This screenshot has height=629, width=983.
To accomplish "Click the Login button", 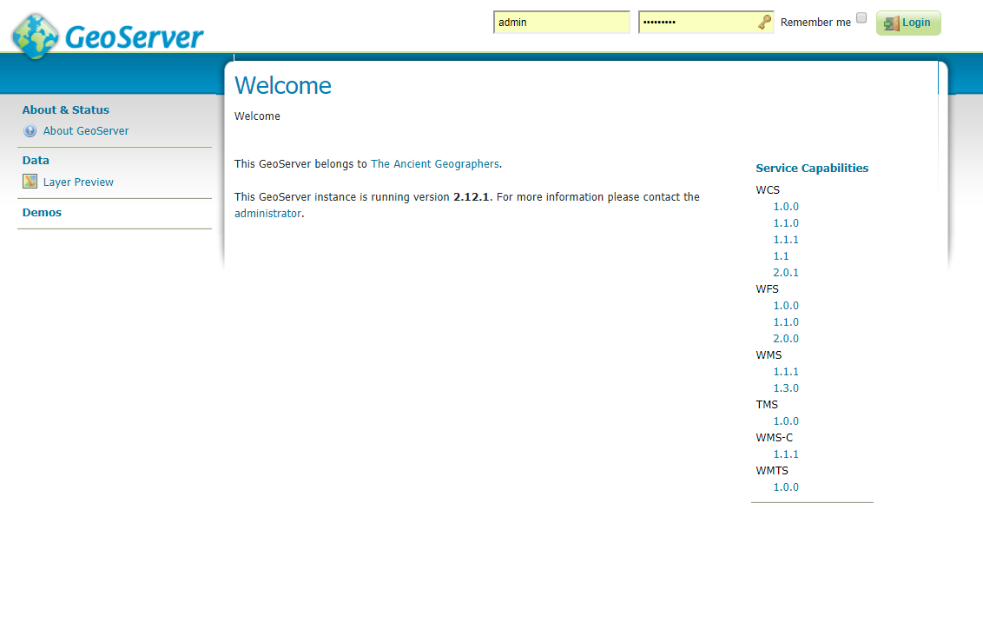I will coord(907,23).
